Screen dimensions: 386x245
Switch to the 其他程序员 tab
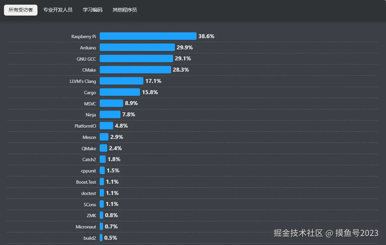click(125, 10)
